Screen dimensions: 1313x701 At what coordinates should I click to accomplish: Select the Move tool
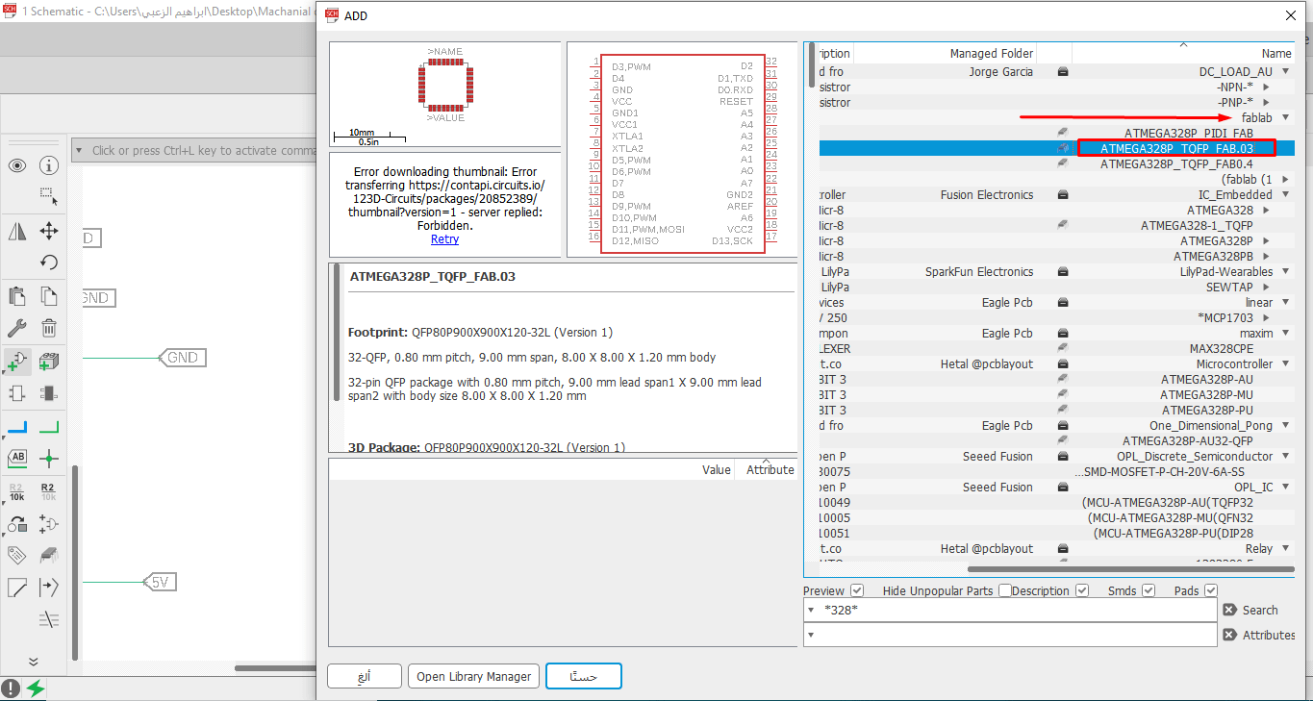(x=49, y=231)
